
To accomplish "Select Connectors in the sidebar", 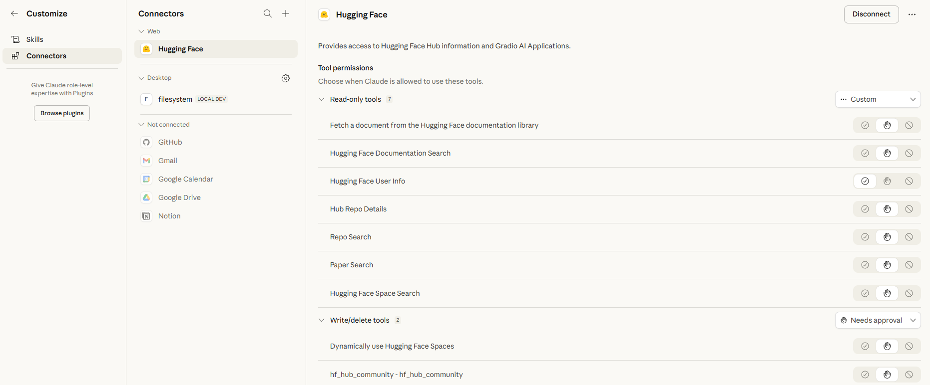I will (x=46, y=56).
